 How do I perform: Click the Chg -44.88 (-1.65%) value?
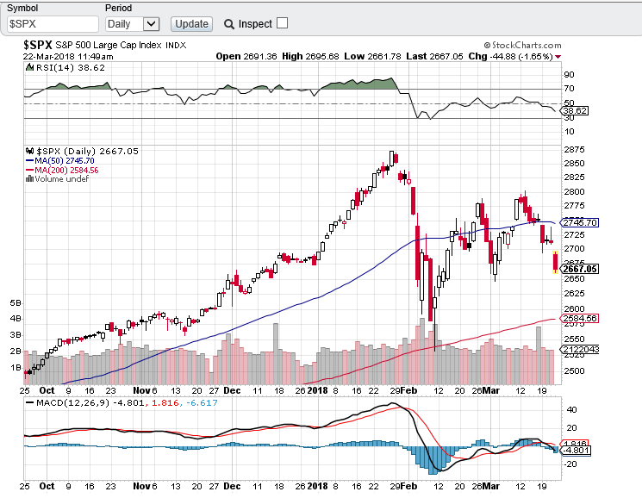tap(510, 57)
